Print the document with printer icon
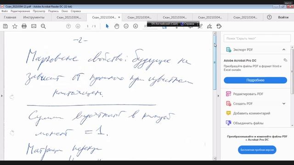 pos(24,26)
